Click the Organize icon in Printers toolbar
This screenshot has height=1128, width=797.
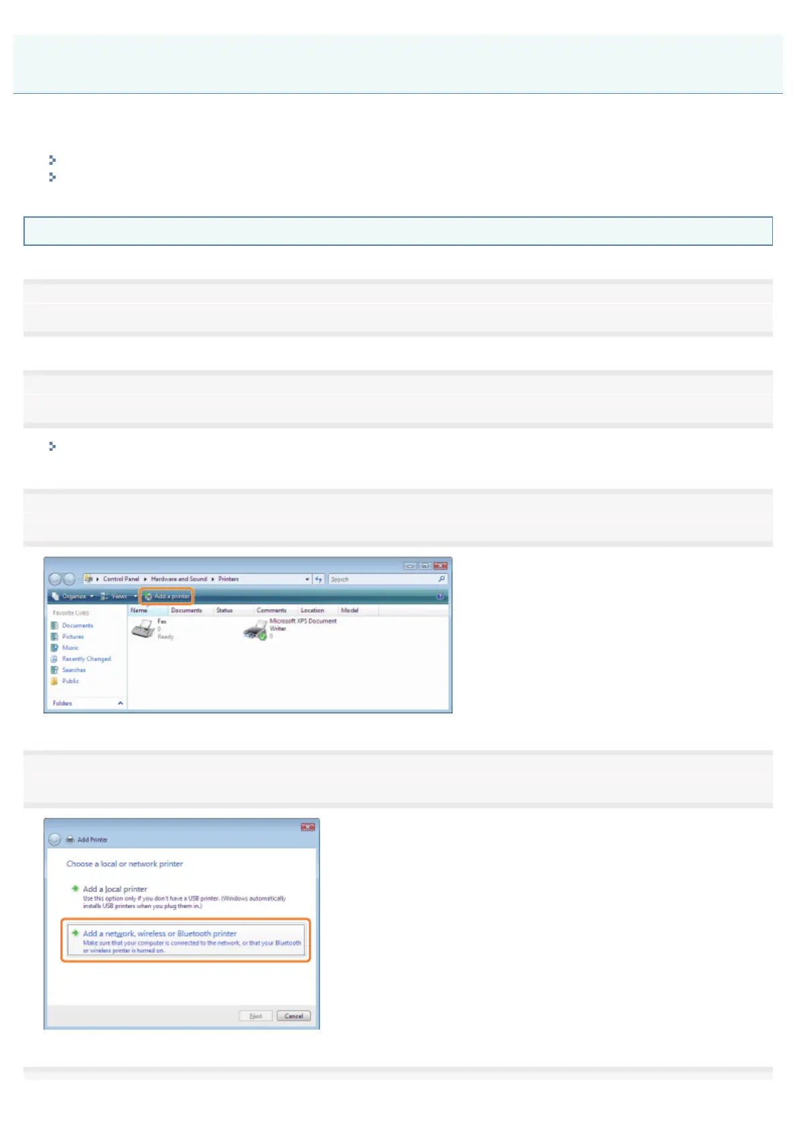[56, 596]
